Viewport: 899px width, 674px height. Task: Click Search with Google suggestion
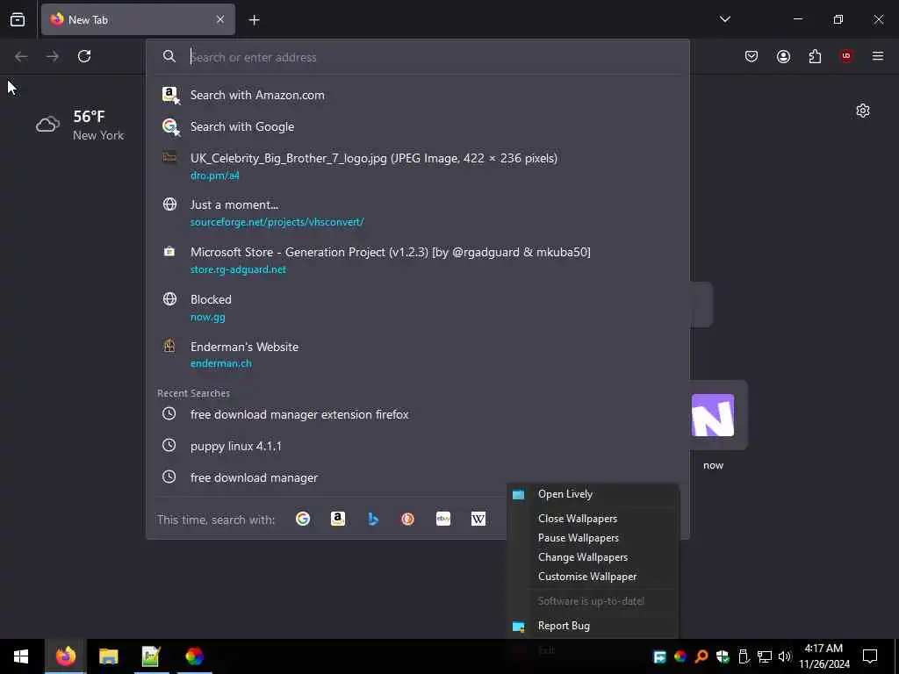417,126
